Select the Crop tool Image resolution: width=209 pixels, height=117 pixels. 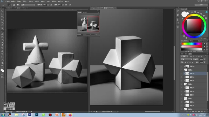coord(2,23)
